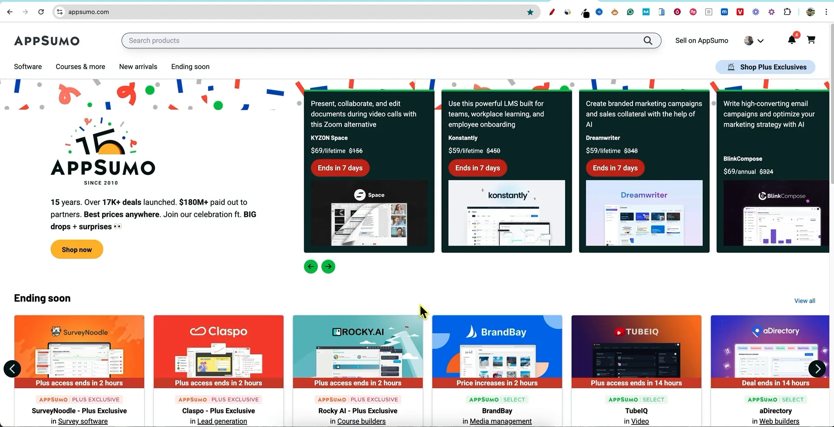Expand account avatar dropdown
This screenshot has height=427, width=834.
[x=754, y=41]
